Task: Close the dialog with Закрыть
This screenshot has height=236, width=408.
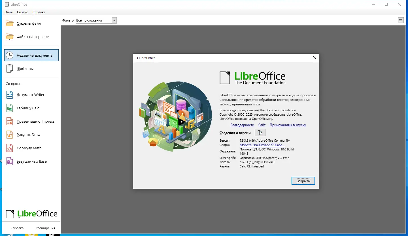Action: [x=303, y=181]
